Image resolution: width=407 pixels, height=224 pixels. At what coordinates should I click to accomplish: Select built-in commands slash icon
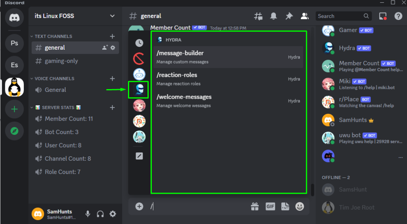tap(139, 156)
